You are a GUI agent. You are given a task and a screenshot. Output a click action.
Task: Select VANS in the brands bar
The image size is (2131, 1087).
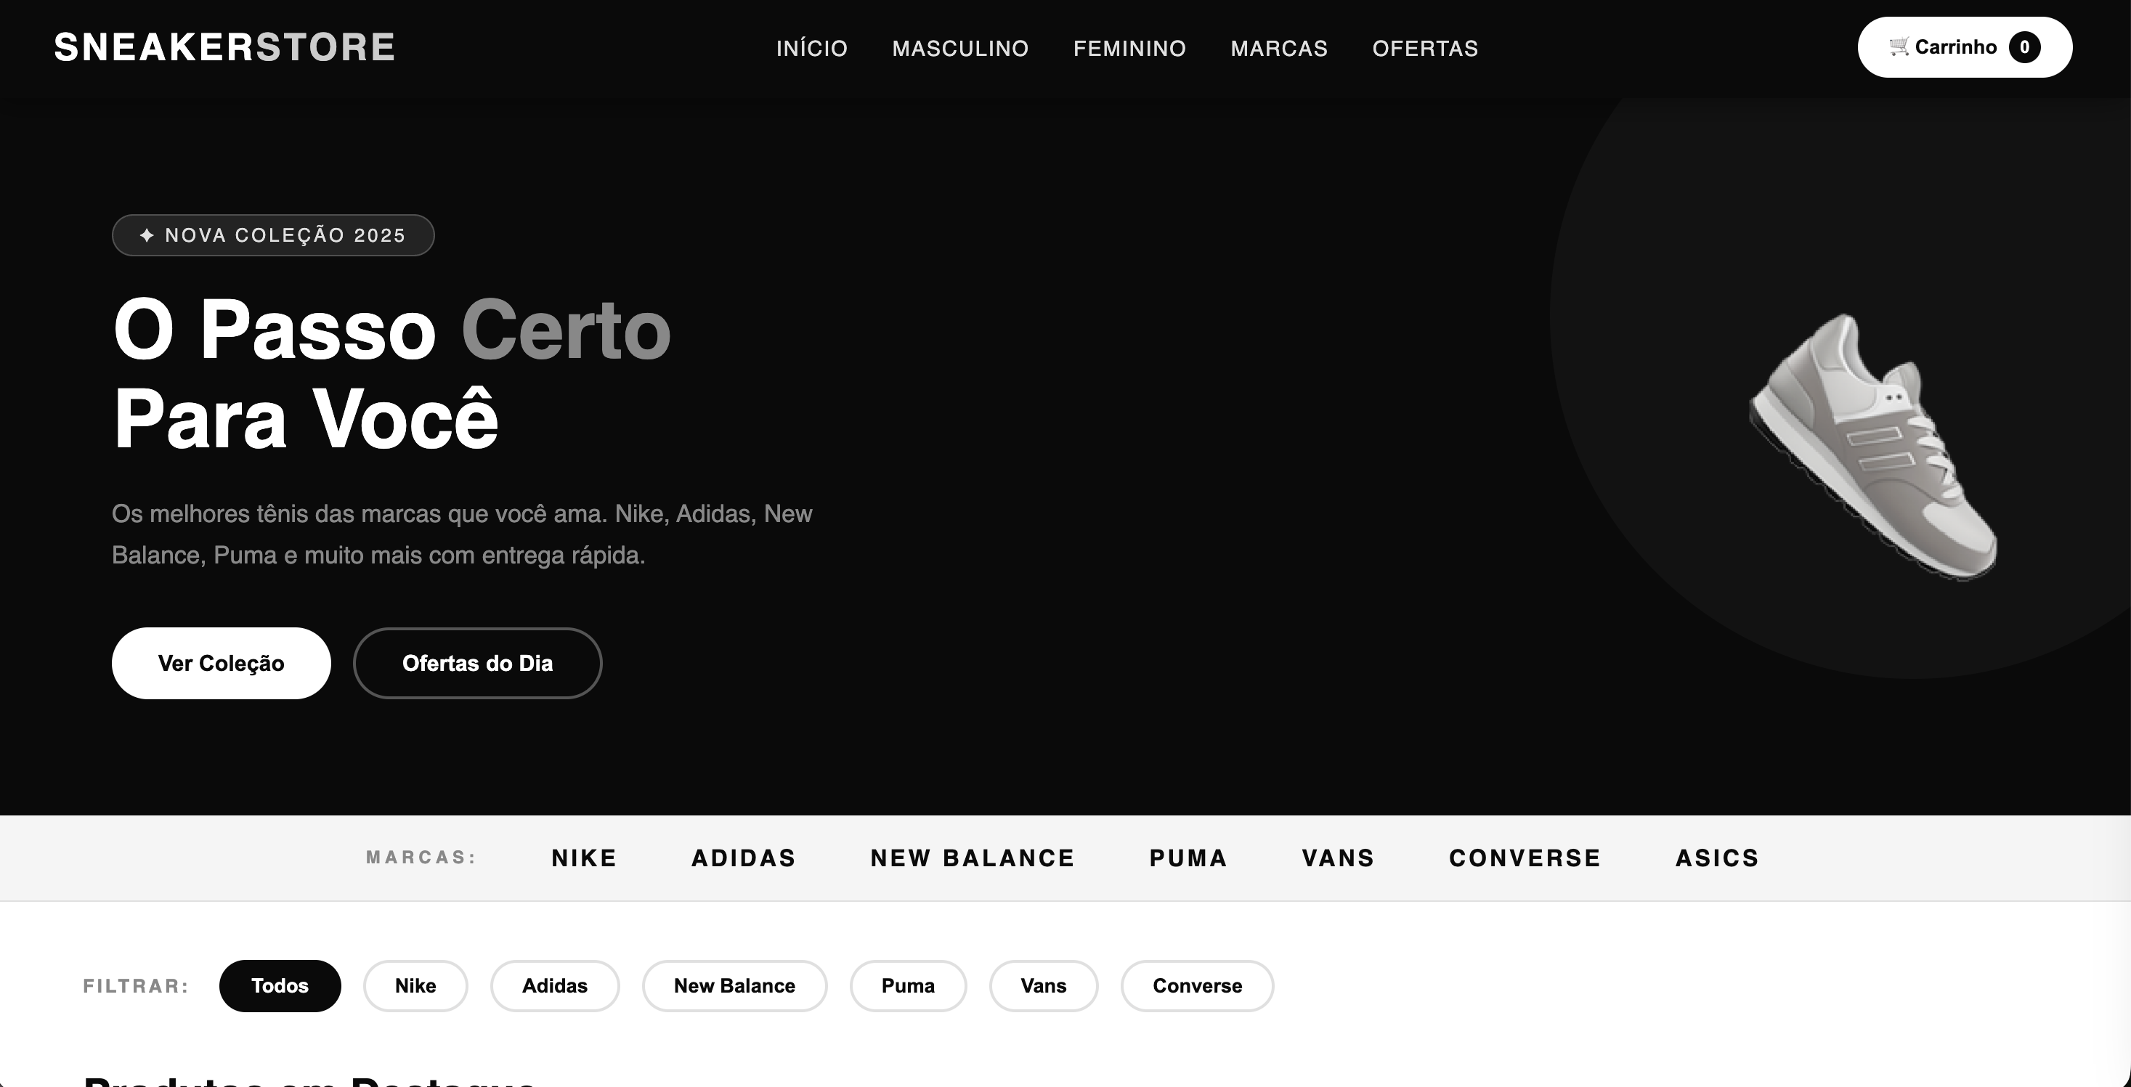pyautogui.click(x=1338, y=858)
